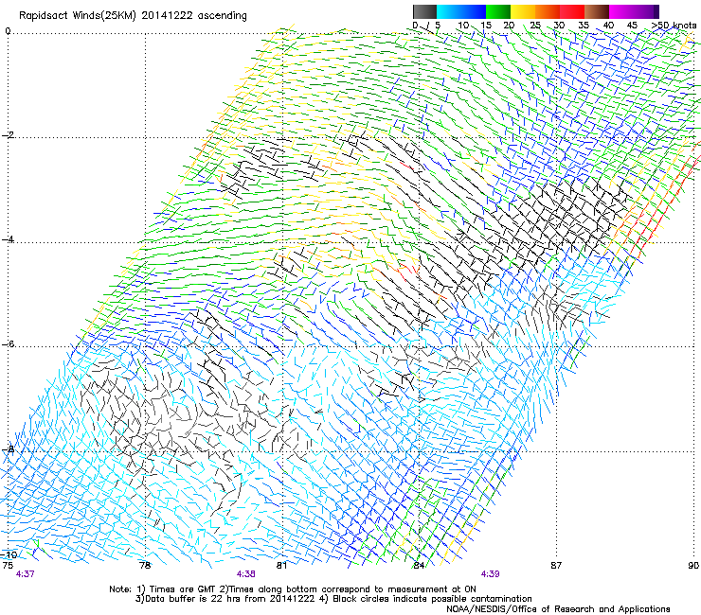The image size is (701, 615).
Task: Click the orange 25-30 knots legend swatch
Action: tap(548, 11)
